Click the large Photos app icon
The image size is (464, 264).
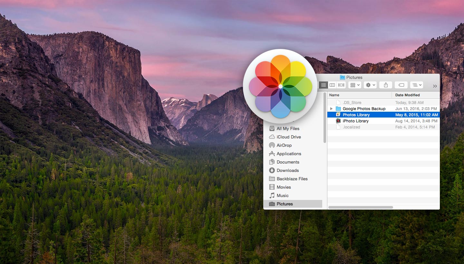280,86
